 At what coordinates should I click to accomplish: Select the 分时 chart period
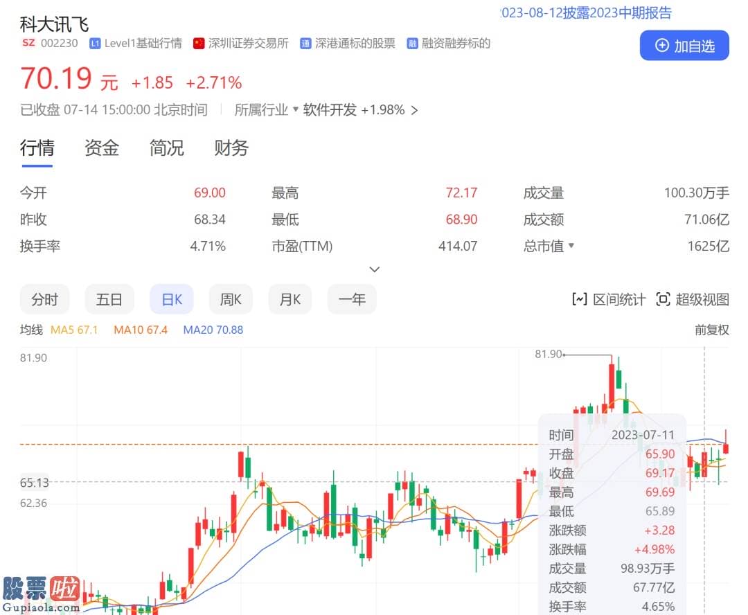(x=45, y=300)
